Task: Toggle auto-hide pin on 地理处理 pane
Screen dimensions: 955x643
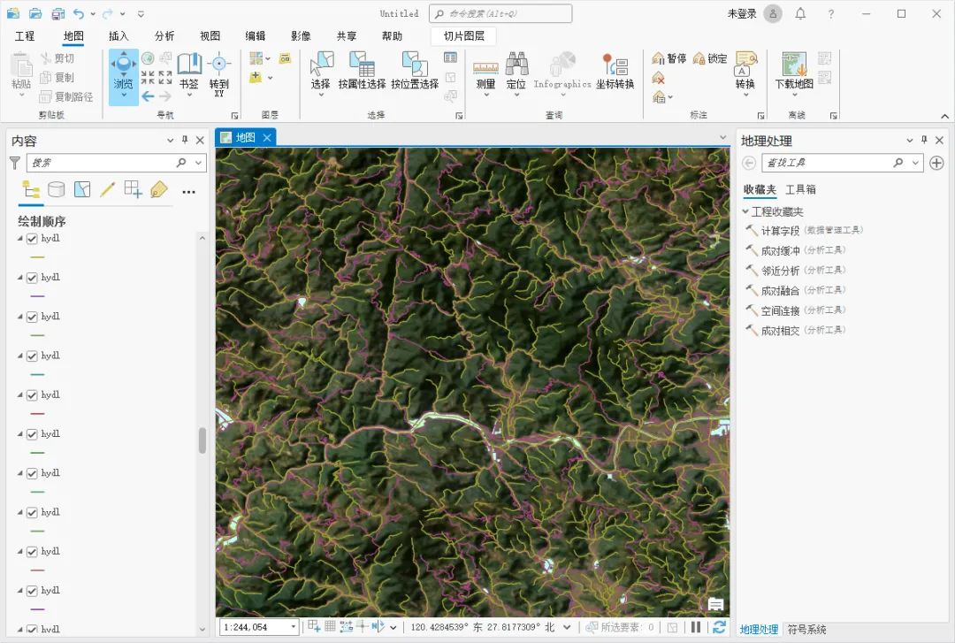Action: coord(925,140)
